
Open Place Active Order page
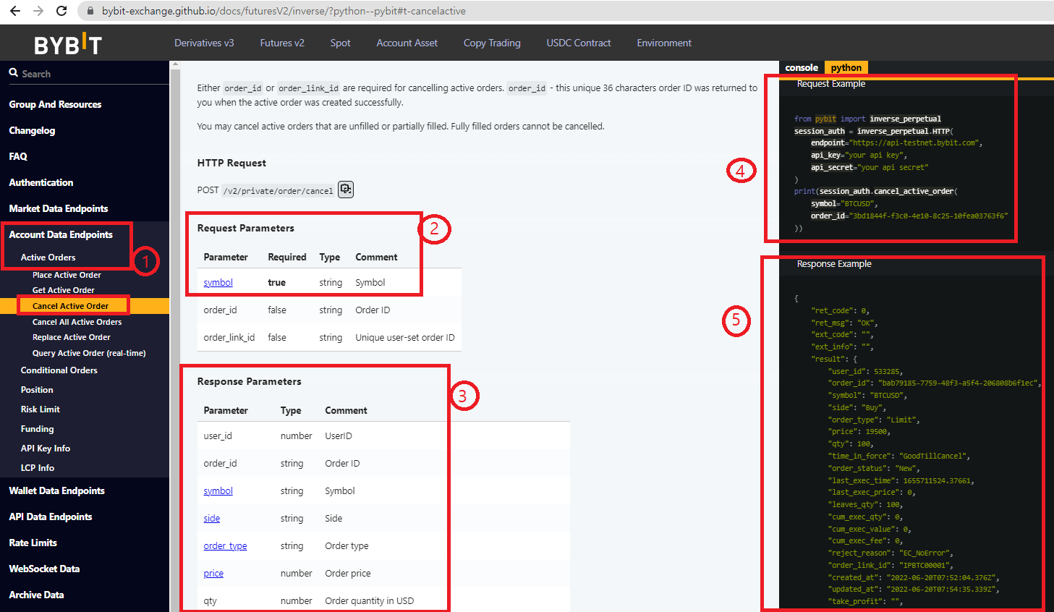point(67,275)
